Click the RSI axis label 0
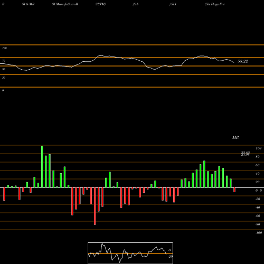This screenshot has width=264, height=264. point(3,90)
